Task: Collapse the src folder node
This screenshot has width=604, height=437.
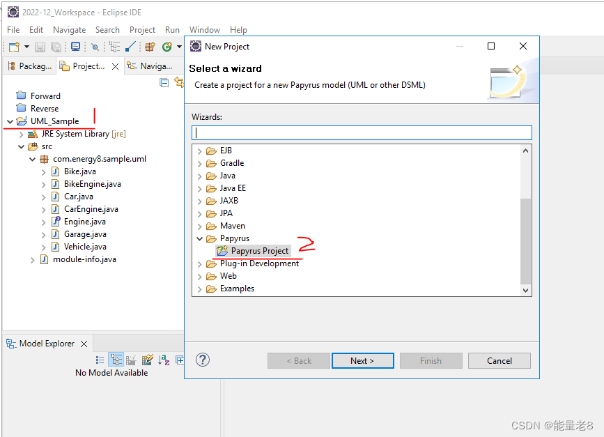Action: pyautogui.click(x=22, y=147)
